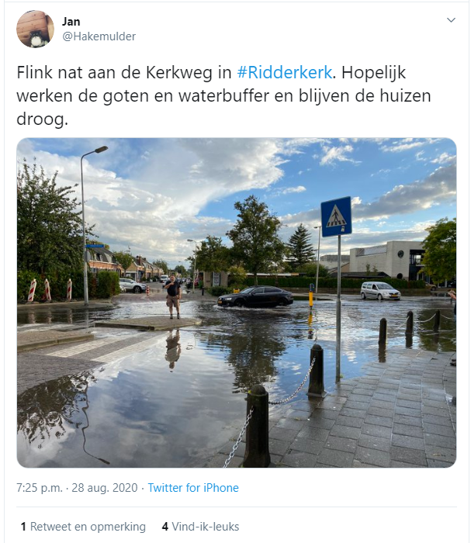Click the white building in the photo

pyautogui.click(x=386, y=260)
